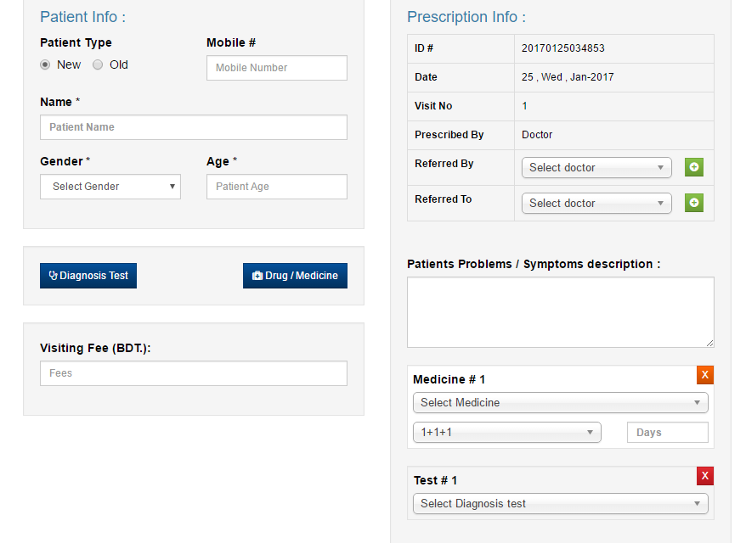746x543 pixels.
Task: Open the Select Diagnosis test dropdown
Action: tap(560, 503)
